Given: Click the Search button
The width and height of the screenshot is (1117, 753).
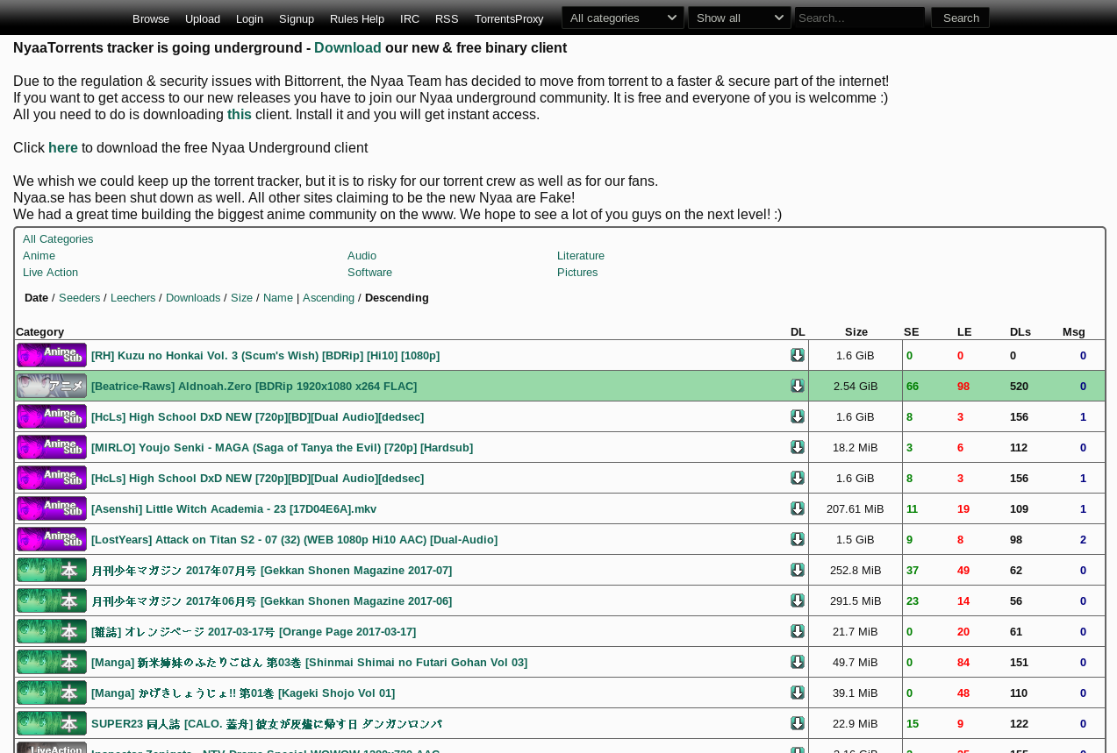Looking at the screenshot, I should pyautogui.click(x=961, y=18).
